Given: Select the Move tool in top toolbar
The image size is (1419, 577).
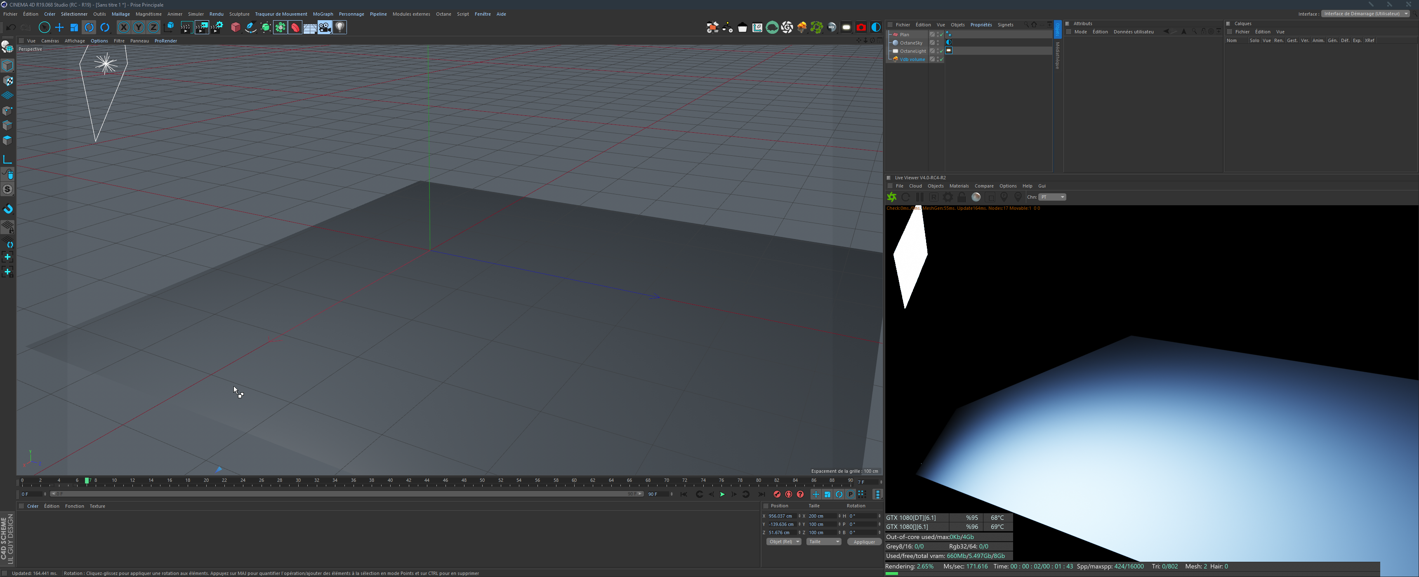Looking at the screenshot, I should point(59,28).
